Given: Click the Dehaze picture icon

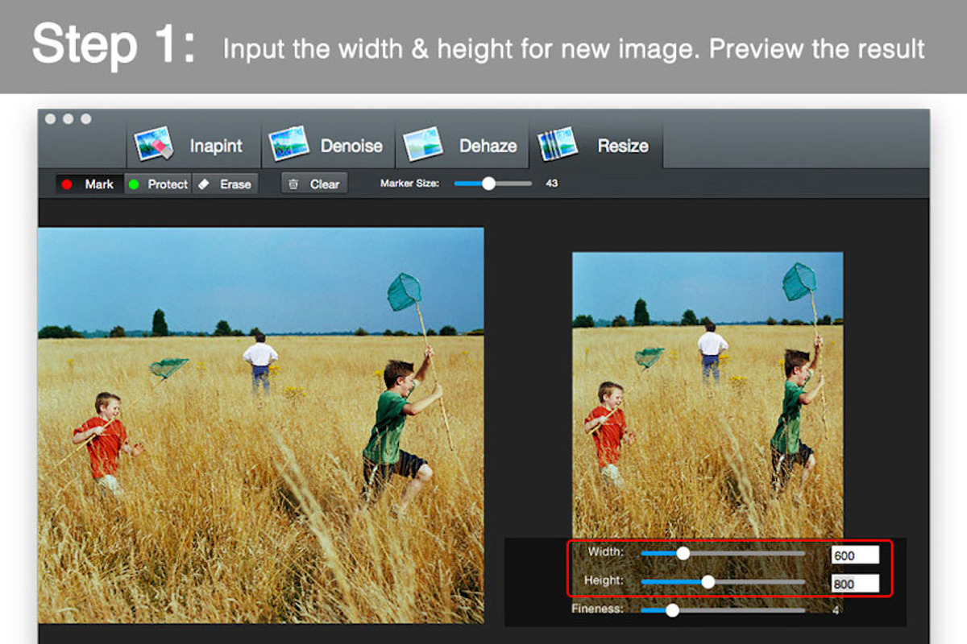Looking at the screenshot, I should (x=423, y=144).
